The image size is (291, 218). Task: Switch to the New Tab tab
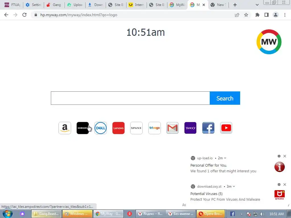click(x=218, y=5)
